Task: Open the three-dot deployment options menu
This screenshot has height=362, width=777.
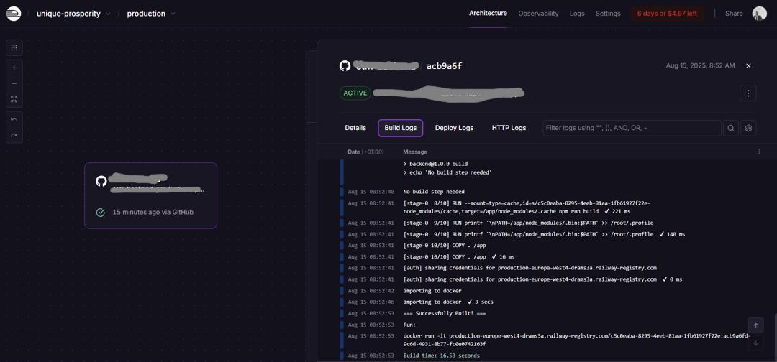Action: [748, 93]
